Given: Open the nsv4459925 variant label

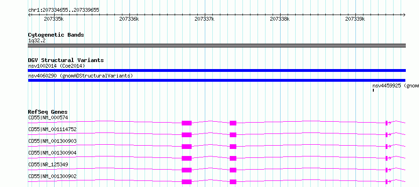Looking at the screenshot, I should click(x=395, y=86).
